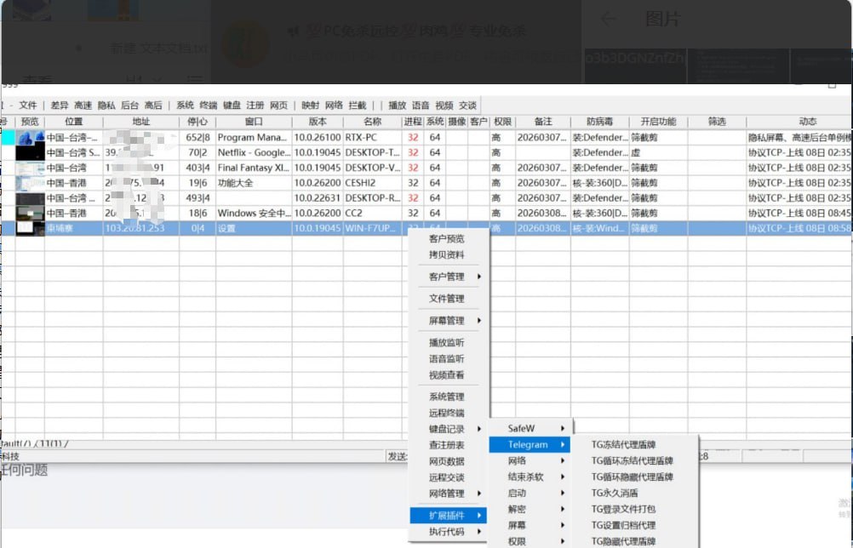
Task: Select the 高速 toolbar item
Action: click(x=83, y=106)
